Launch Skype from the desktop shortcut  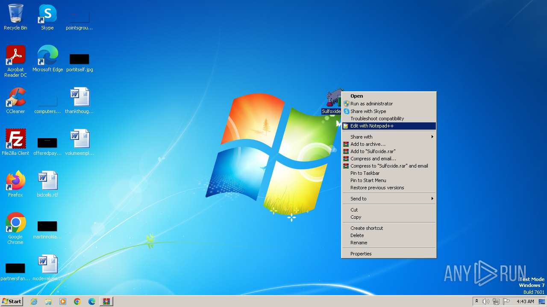(x=47, y=17)
